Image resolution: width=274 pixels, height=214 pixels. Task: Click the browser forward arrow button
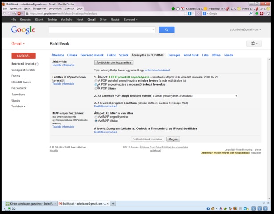tap(9, 14)
